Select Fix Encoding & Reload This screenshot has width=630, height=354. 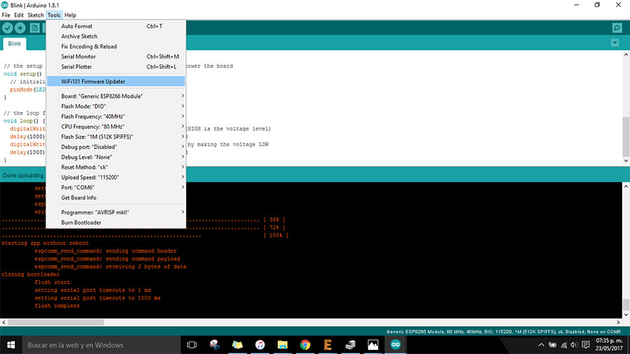pos(116,47)
